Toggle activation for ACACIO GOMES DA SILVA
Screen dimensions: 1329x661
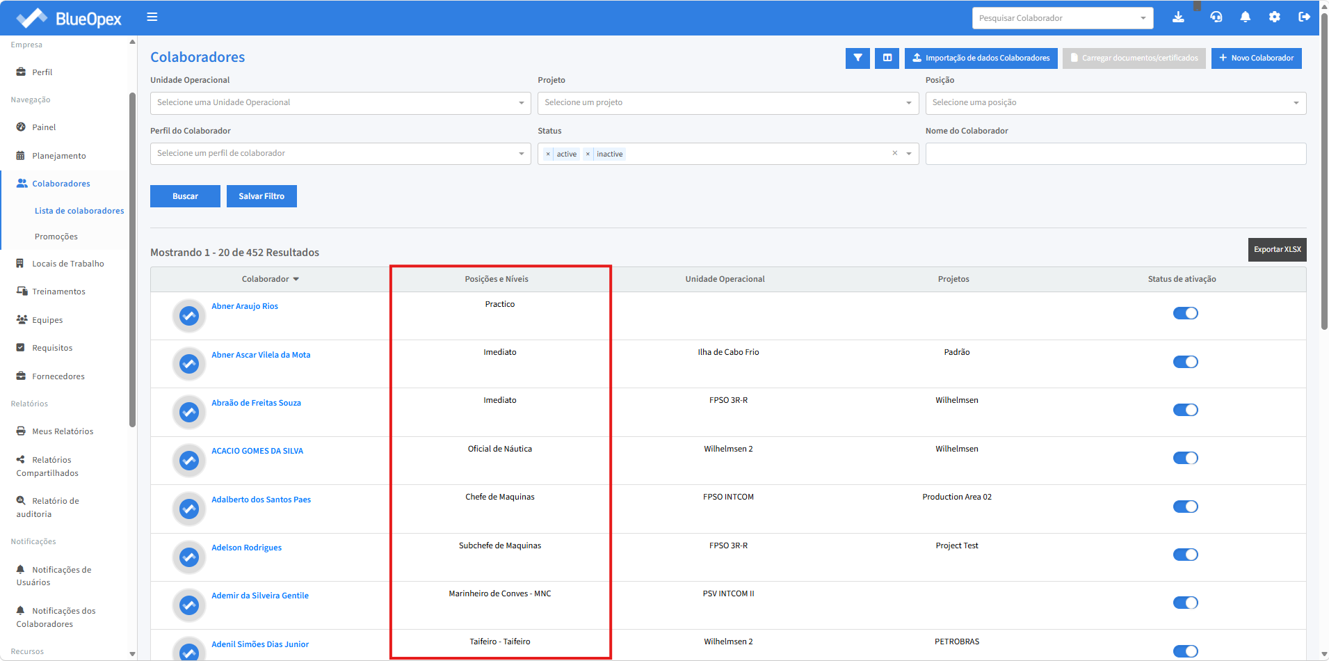(x=1186, y=458)
